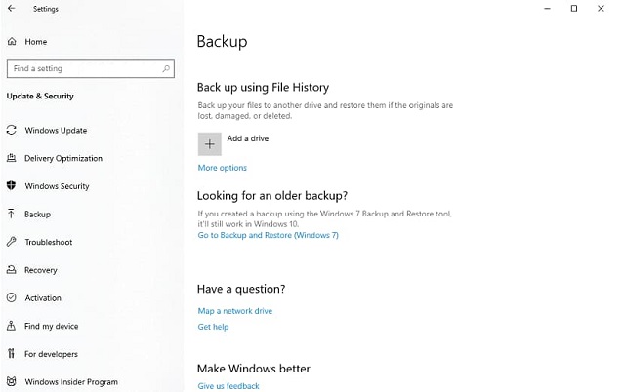Click the search magnifier icon
This screenshot has width=623, height=392.
(x=166, y=68)
